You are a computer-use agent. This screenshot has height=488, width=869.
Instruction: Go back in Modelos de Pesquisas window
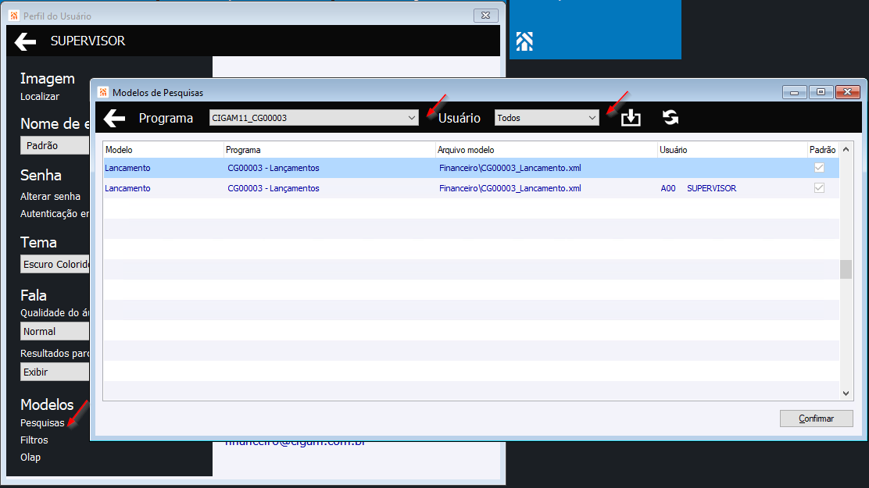(x=114, y=118)
